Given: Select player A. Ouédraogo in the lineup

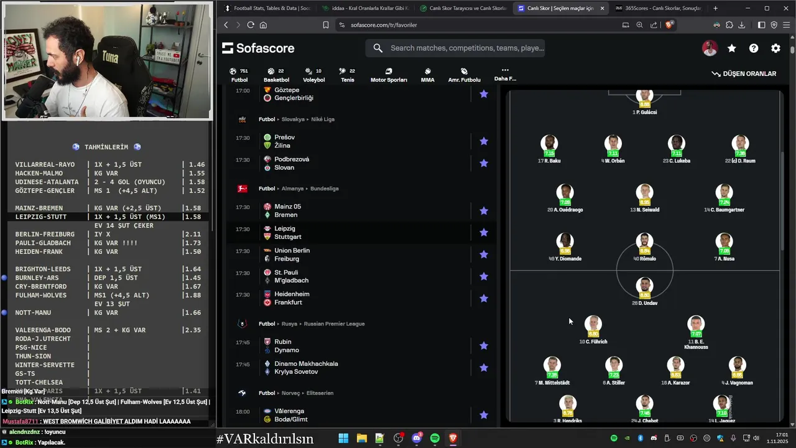Looking at the screenshot, I should 565,198.
